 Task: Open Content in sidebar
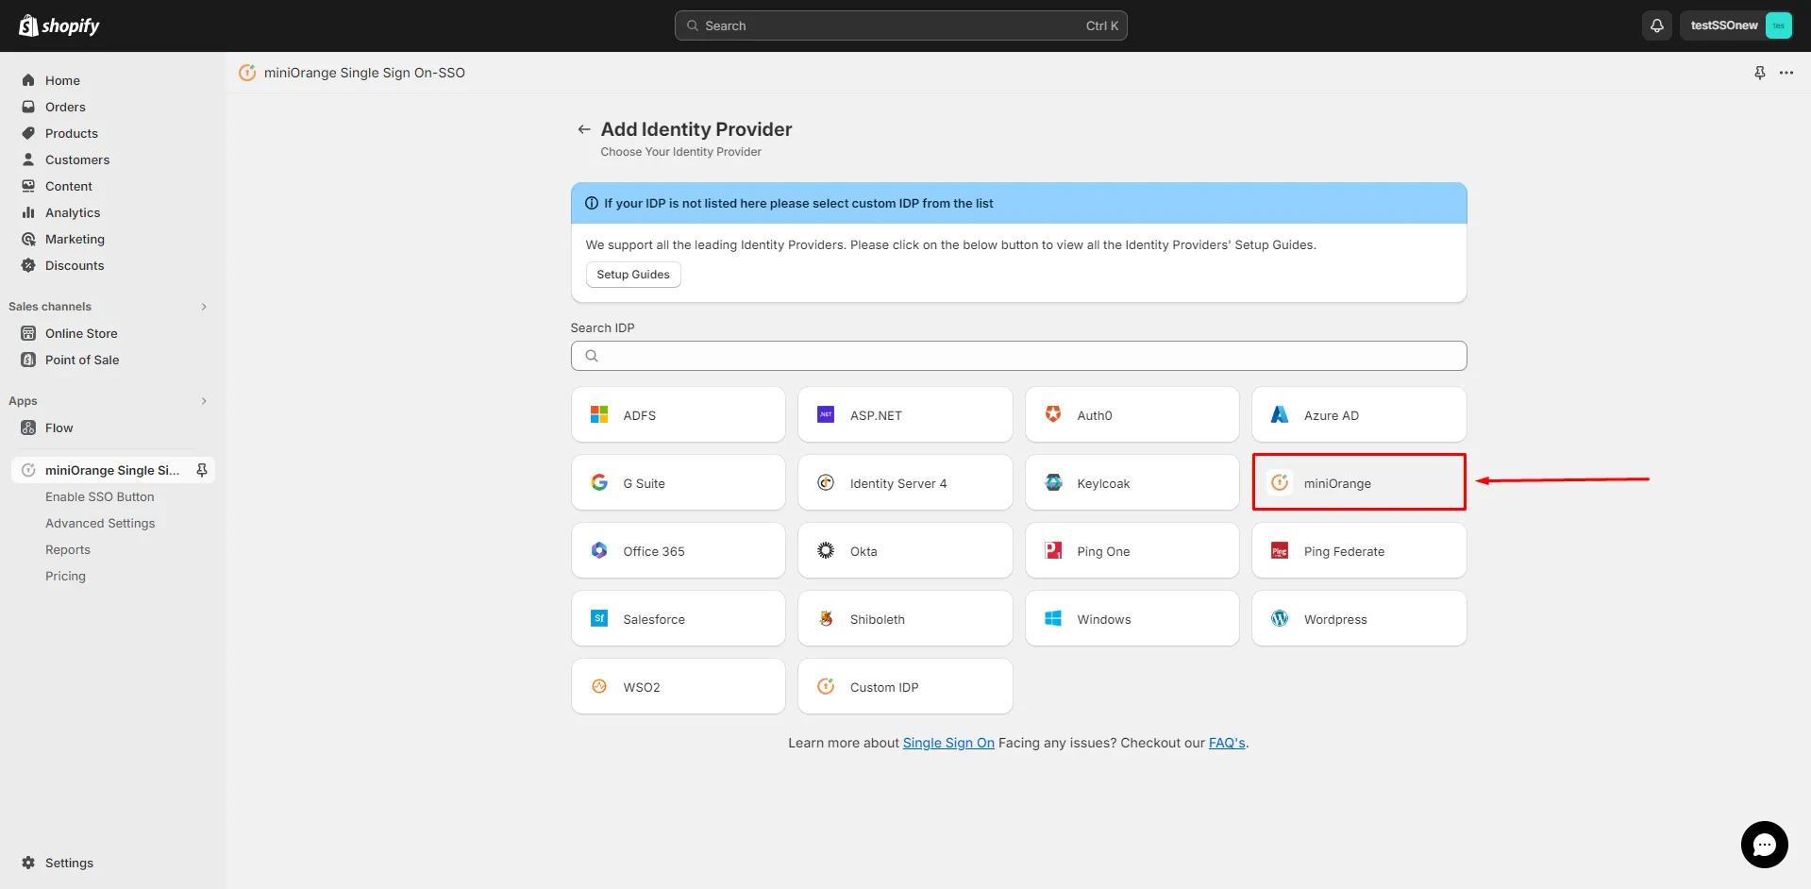[x=69, y=186]
